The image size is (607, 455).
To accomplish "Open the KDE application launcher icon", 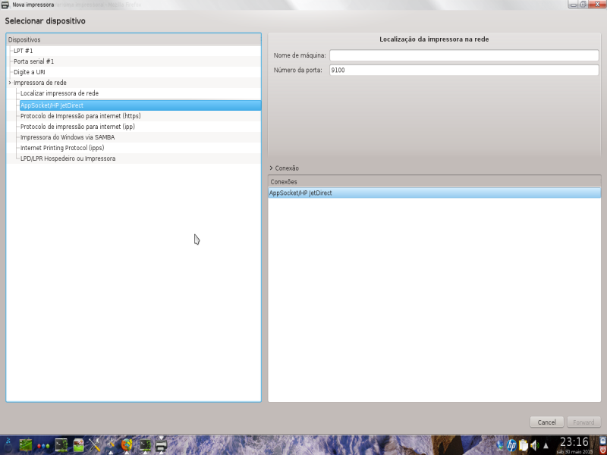I will [8, 445].
